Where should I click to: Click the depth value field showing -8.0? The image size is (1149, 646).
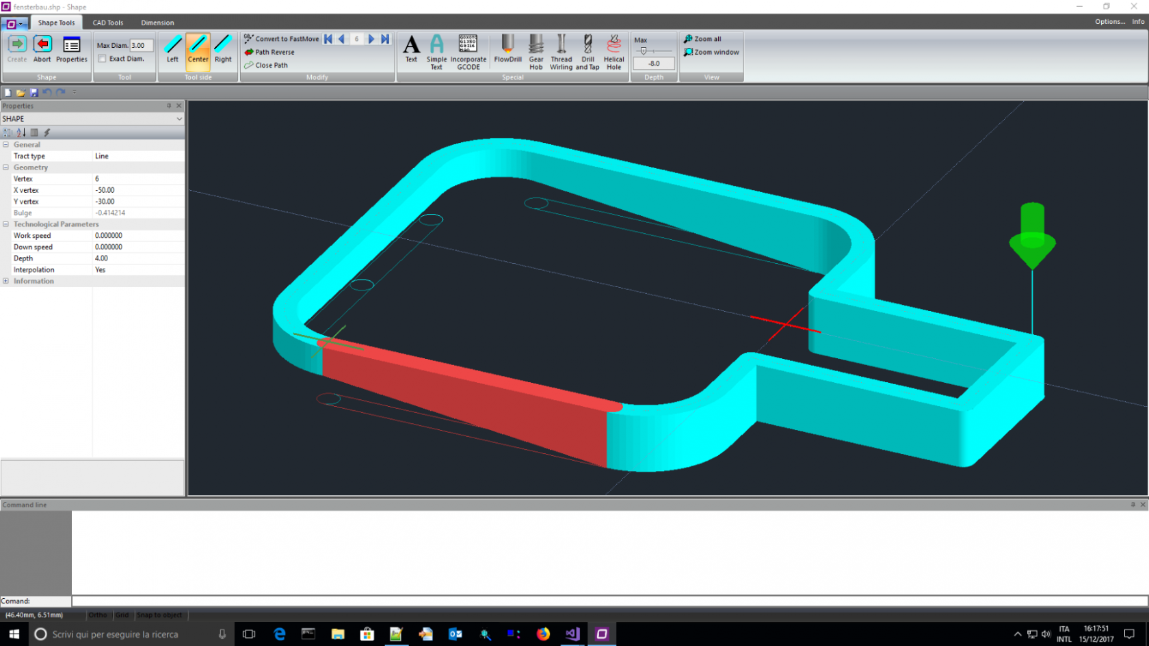[x=654, y=64]
